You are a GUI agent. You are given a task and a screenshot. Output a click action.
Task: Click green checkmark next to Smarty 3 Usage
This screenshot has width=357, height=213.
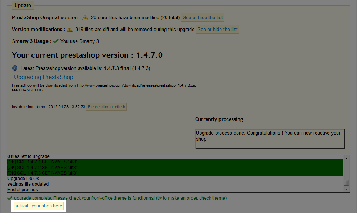click(56, 41)
